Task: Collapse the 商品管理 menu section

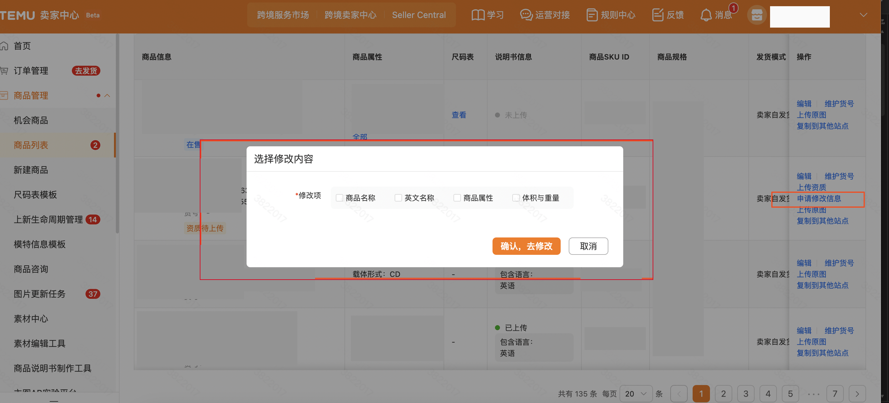Action: (107, 96)
